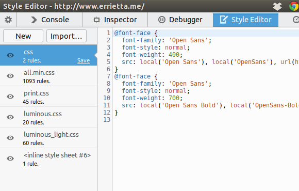Open the luminous.css stylesheet
The image size is (299, 191).
click(x=48, y=117)
